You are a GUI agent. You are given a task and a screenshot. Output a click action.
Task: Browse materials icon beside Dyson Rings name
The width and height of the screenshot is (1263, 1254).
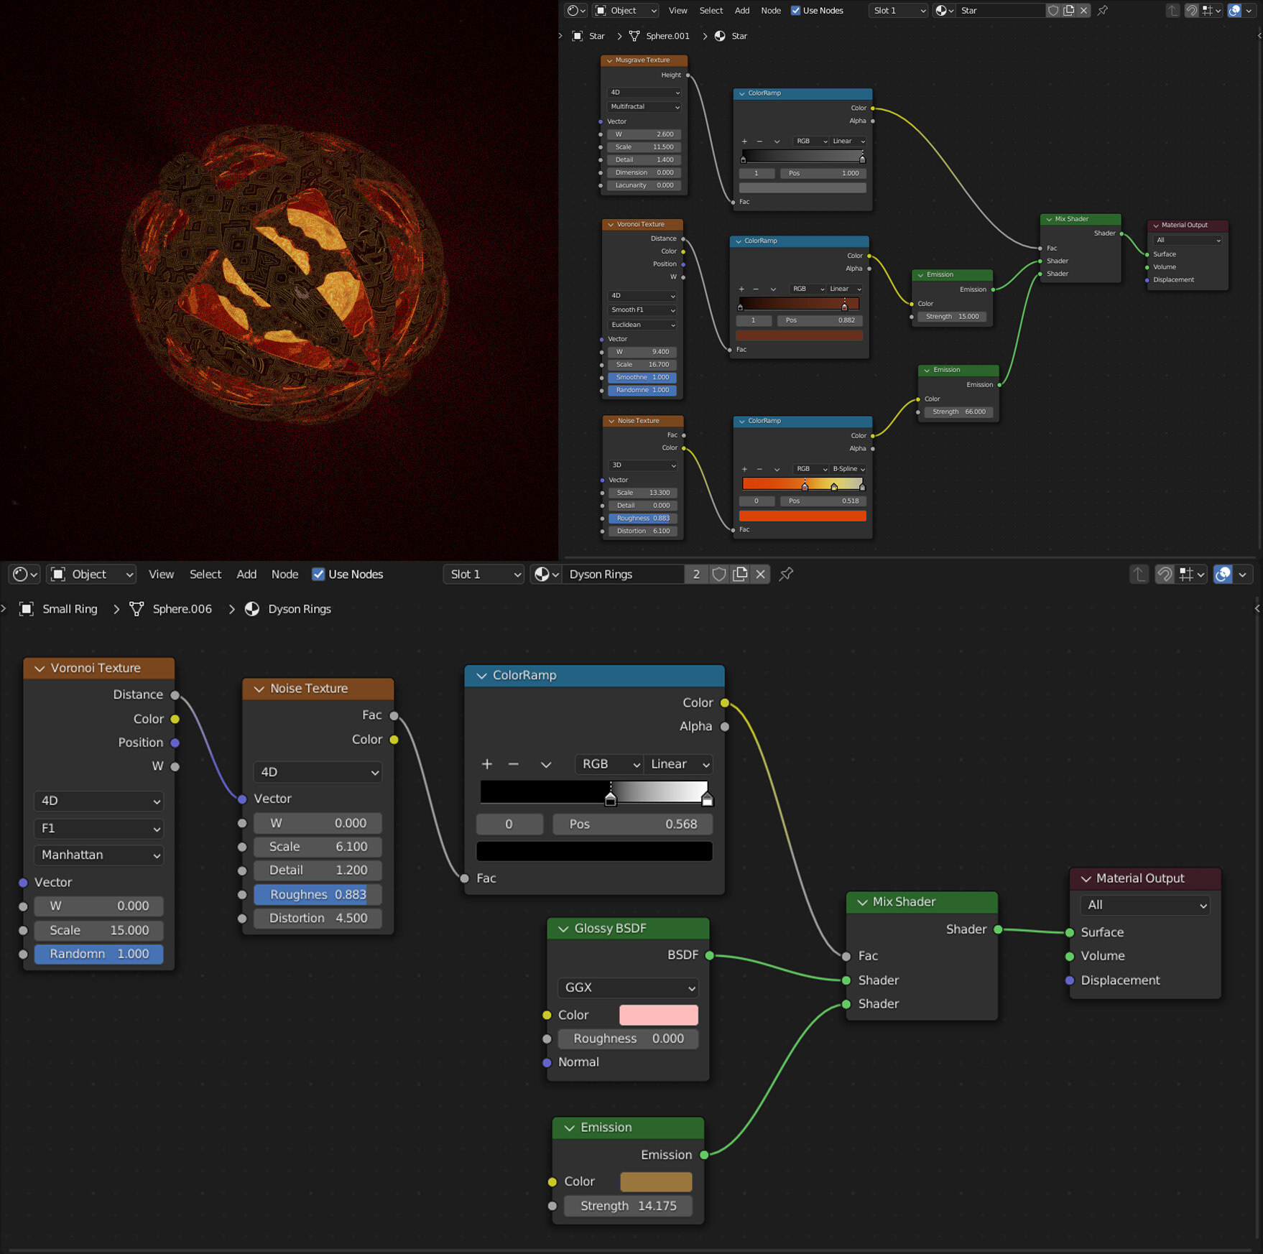[x=547, y=574]
